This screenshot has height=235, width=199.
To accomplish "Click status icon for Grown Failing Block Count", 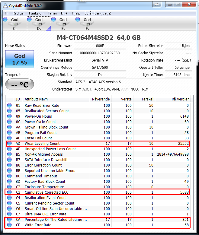I will tap(9, 127).
